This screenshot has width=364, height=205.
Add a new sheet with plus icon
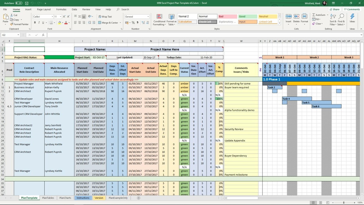pyautogui.click(x=139, y=198)
